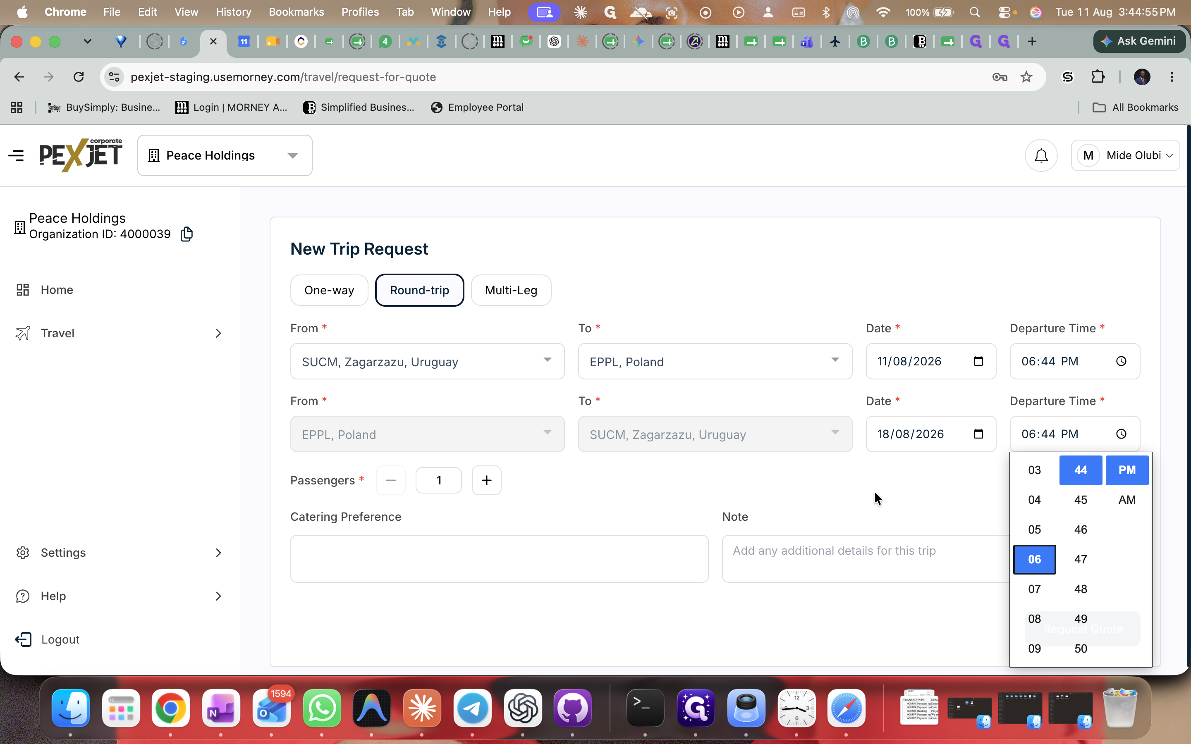Select Round-trip trip type
The width and height of the screenshot is (1191, 744).
(419, 290)
